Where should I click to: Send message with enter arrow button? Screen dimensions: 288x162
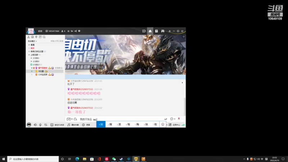(166, 119)
